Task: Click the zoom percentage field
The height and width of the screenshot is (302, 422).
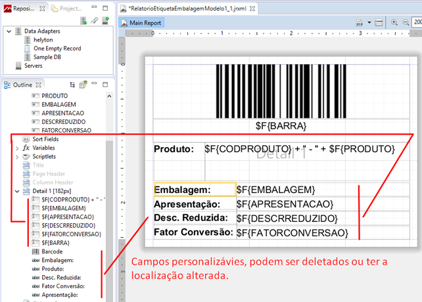Action: [x=417, y=22]
